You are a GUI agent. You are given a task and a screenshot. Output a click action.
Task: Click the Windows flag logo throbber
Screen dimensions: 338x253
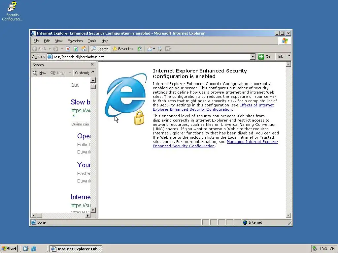pos(285,41)
